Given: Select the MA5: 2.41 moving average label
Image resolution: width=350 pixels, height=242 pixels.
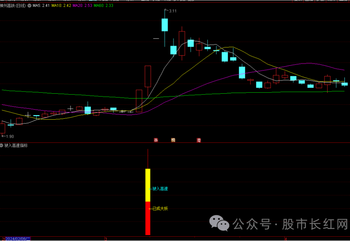Looking at the screenshot, I should 41,6.
